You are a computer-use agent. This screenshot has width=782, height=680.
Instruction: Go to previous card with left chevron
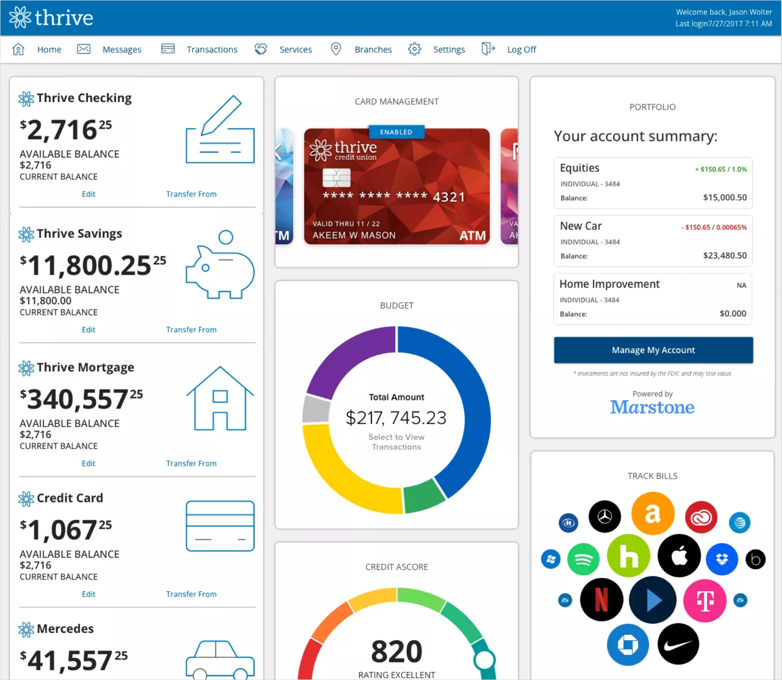pyautogui.click(x=279, y=152)
